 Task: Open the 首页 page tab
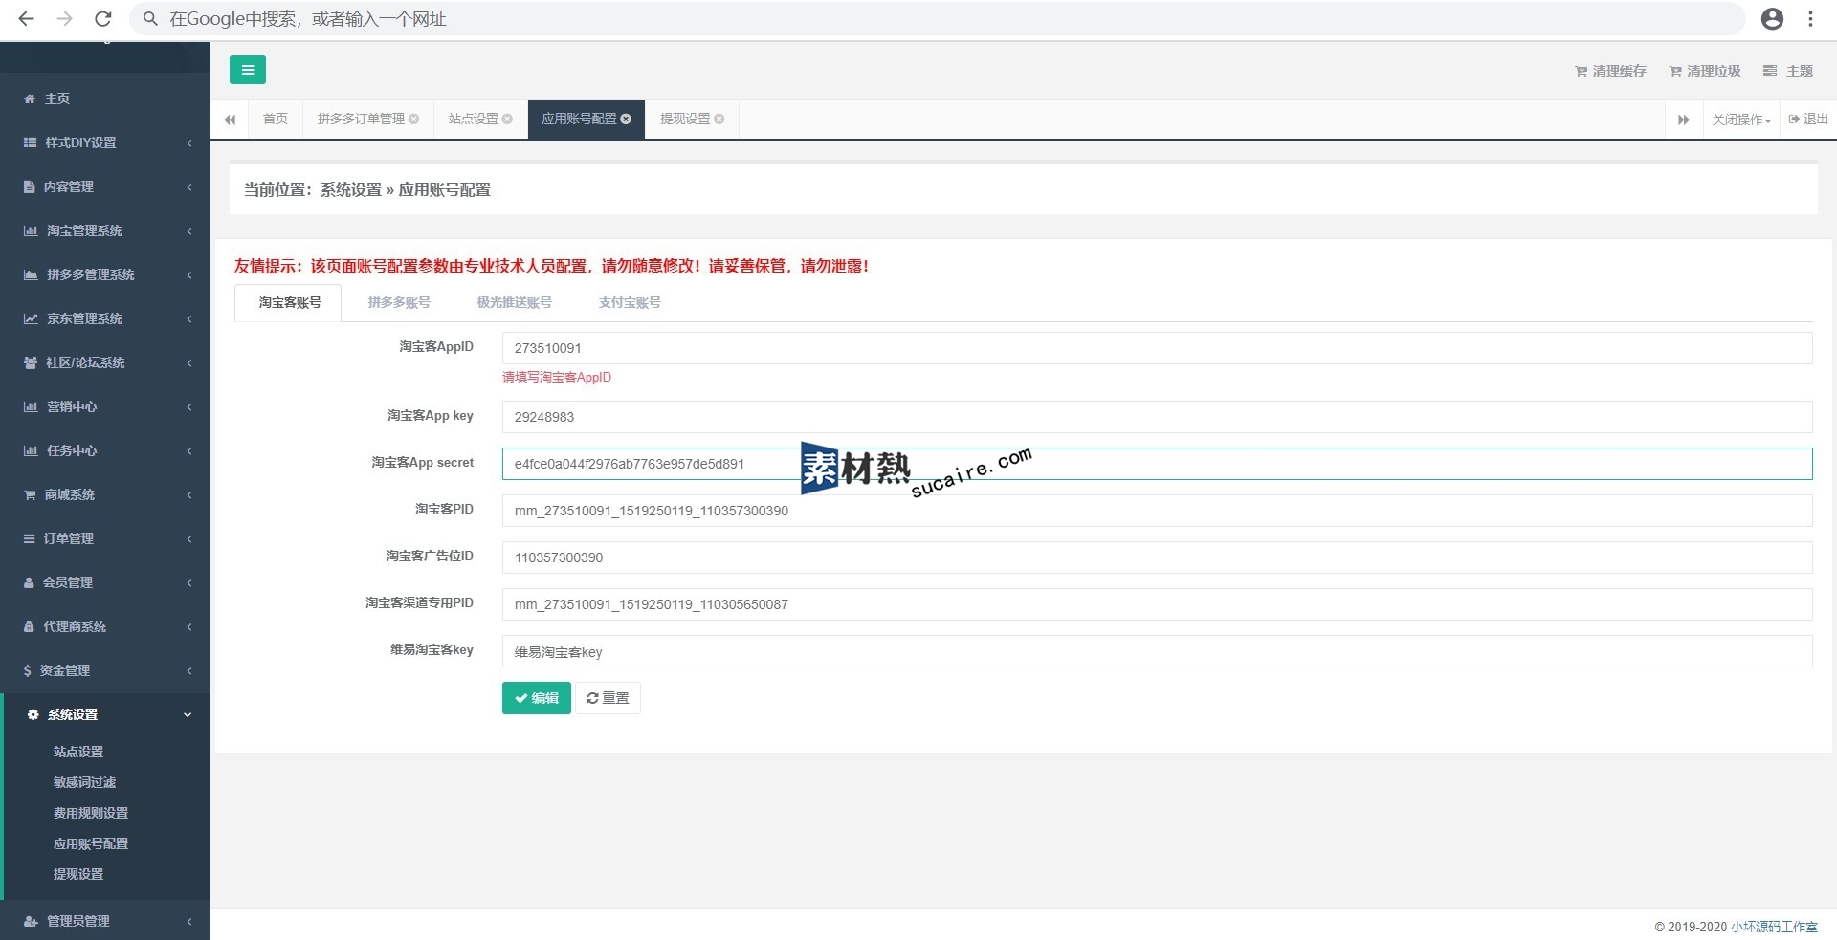pos(276,119)
